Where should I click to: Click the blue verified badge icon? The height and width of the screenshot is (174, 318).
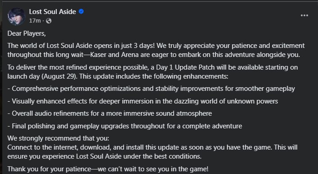(81, 12)
